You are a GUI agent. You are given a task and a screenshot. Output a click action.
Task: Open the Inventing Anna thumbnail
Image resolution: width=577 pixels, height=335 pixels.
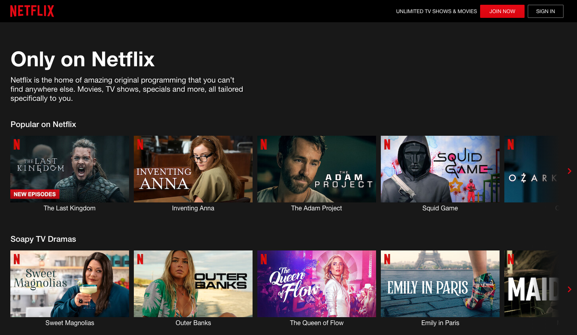tap(193, 169)
